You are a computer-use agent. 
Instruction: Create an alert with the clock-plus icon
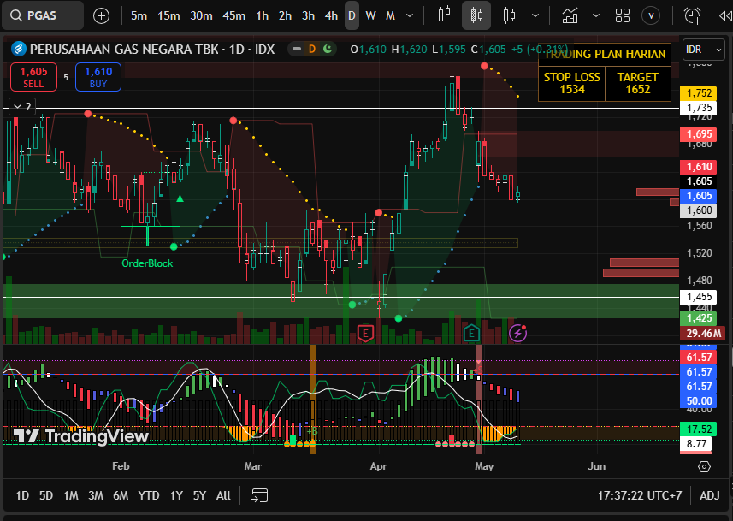692,16
